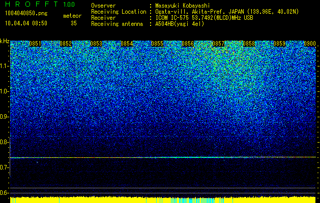Click the HROFFT title text
Image resolution: width=320 pixels, height=203 pixels.
click(x=32, y=4)
